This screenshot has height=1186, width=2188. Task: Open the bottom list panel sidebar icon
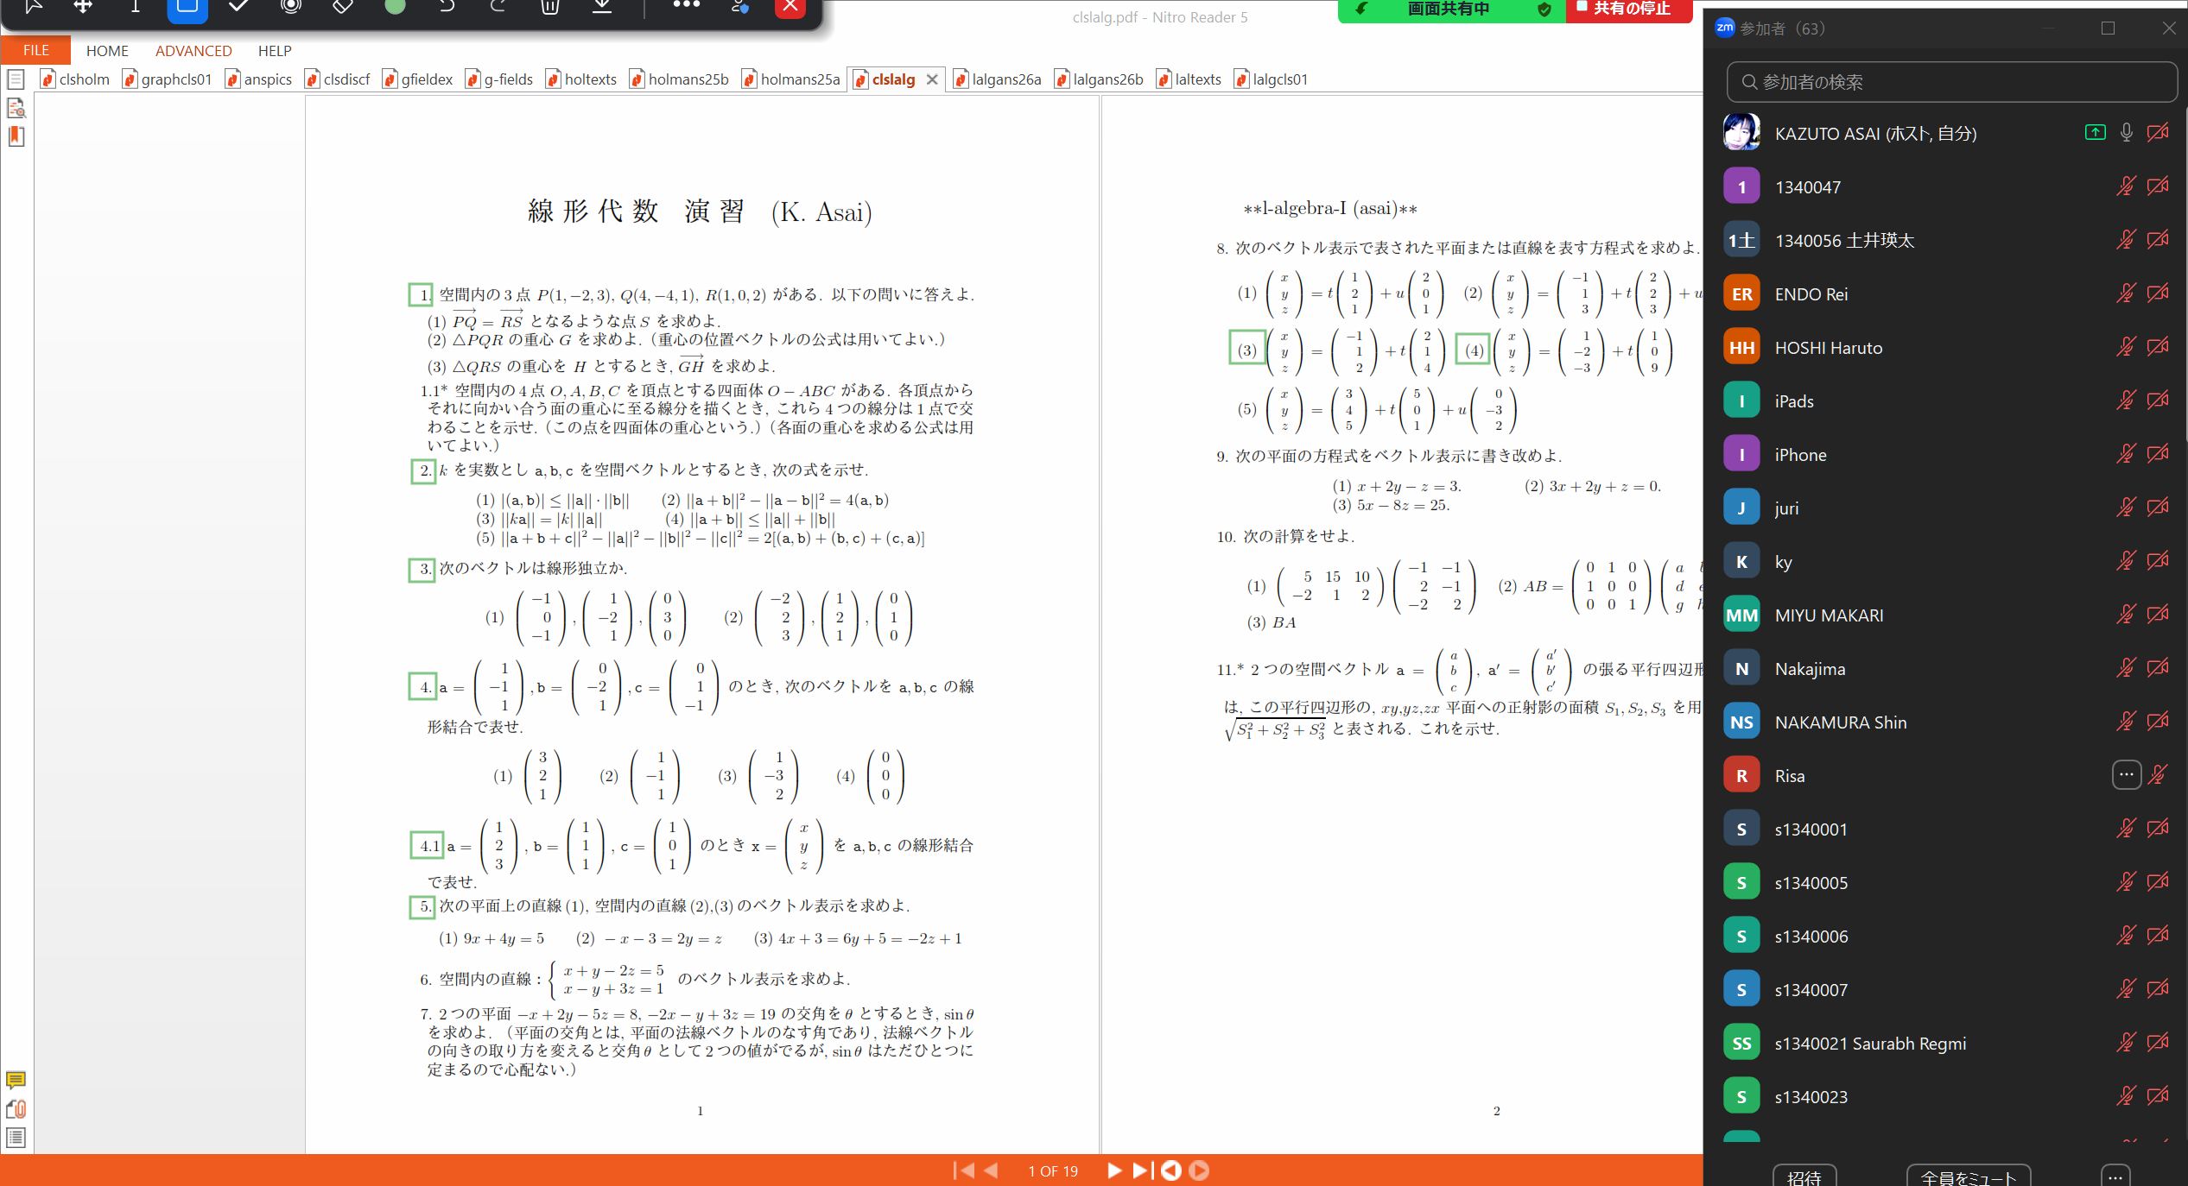[16, 1138]
